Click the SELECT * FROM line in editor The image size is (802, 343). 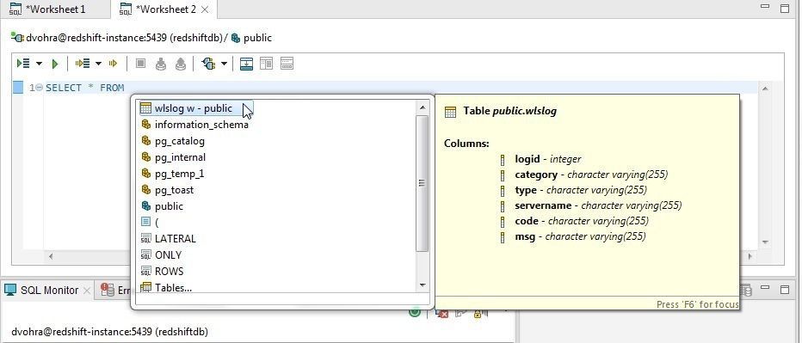85,88
